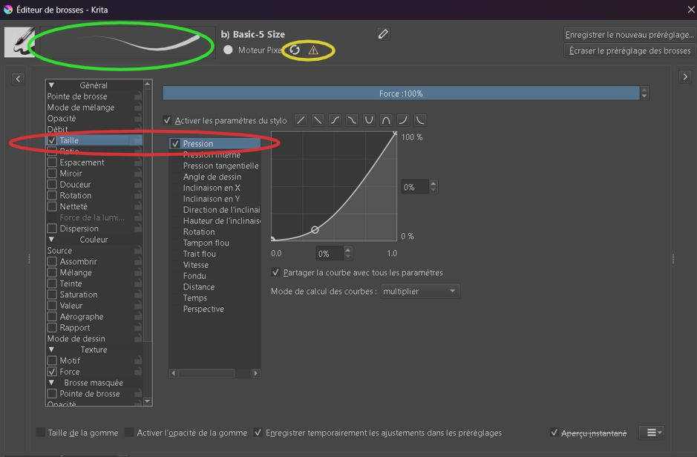Viewport: 697px width, 457px height.
Task: Click the reload preset icon
Action: pos(295,50)
